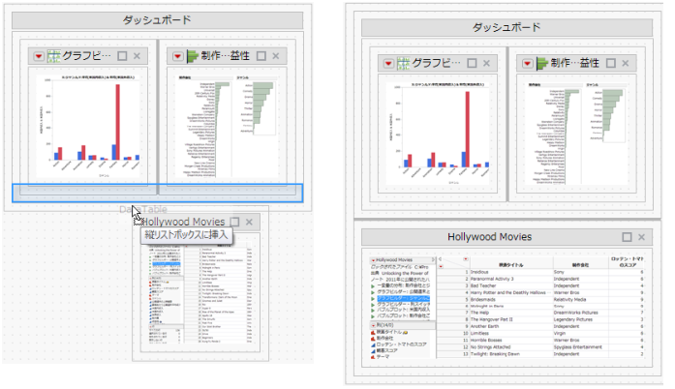Click ロッテン・トマトのスコア column header
This screenshot has width=675, height=389.
point(627,262)
